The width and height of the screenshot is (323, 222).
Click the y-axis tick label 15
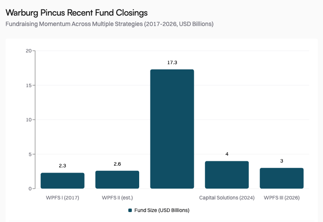point(29,85)
